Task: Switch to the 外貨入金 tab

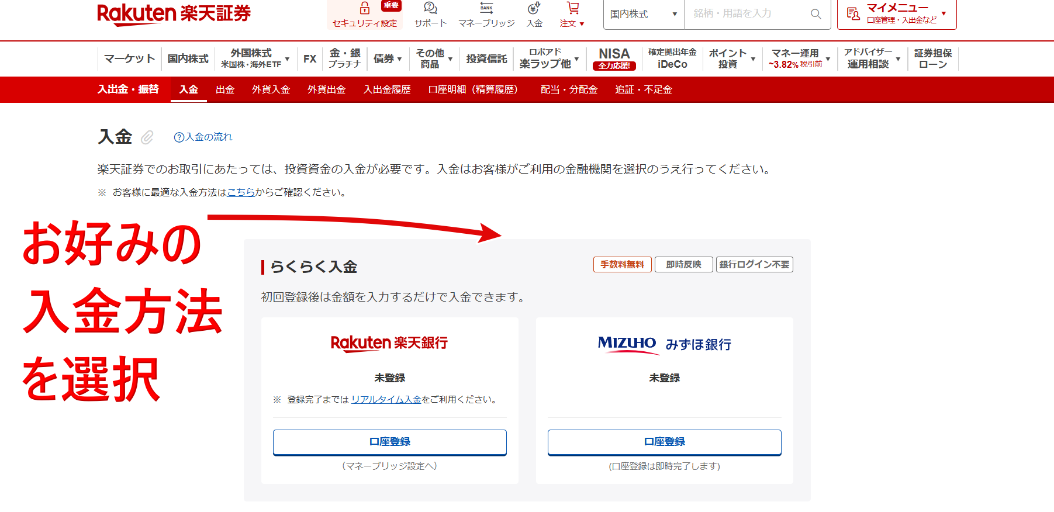Action: pyautogui.click(x=271, y=89)
